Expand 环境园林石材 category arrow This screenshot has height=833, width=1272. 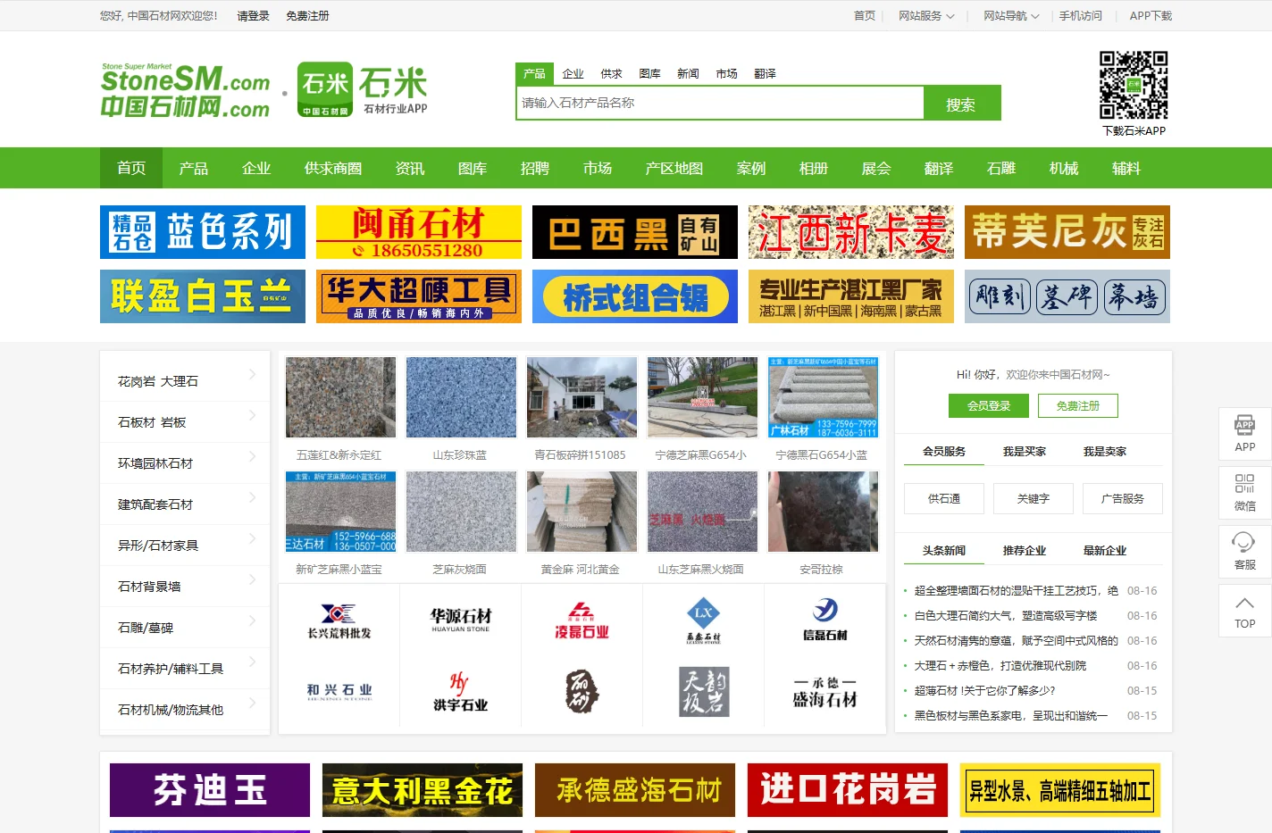pos(253,456)
